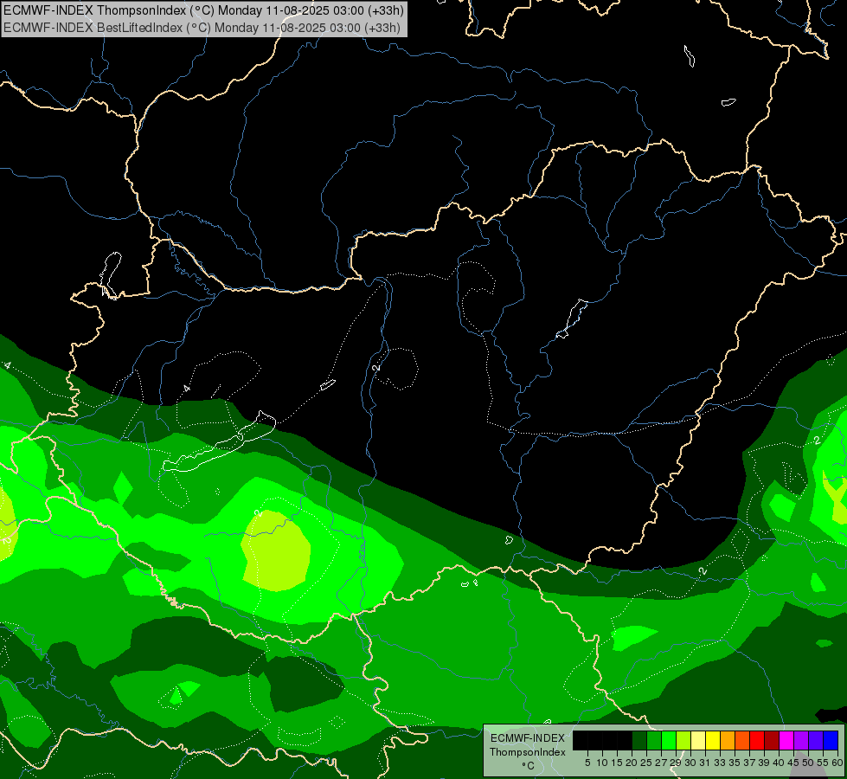Click the legend scale value '40'

[x=779, y=763]
